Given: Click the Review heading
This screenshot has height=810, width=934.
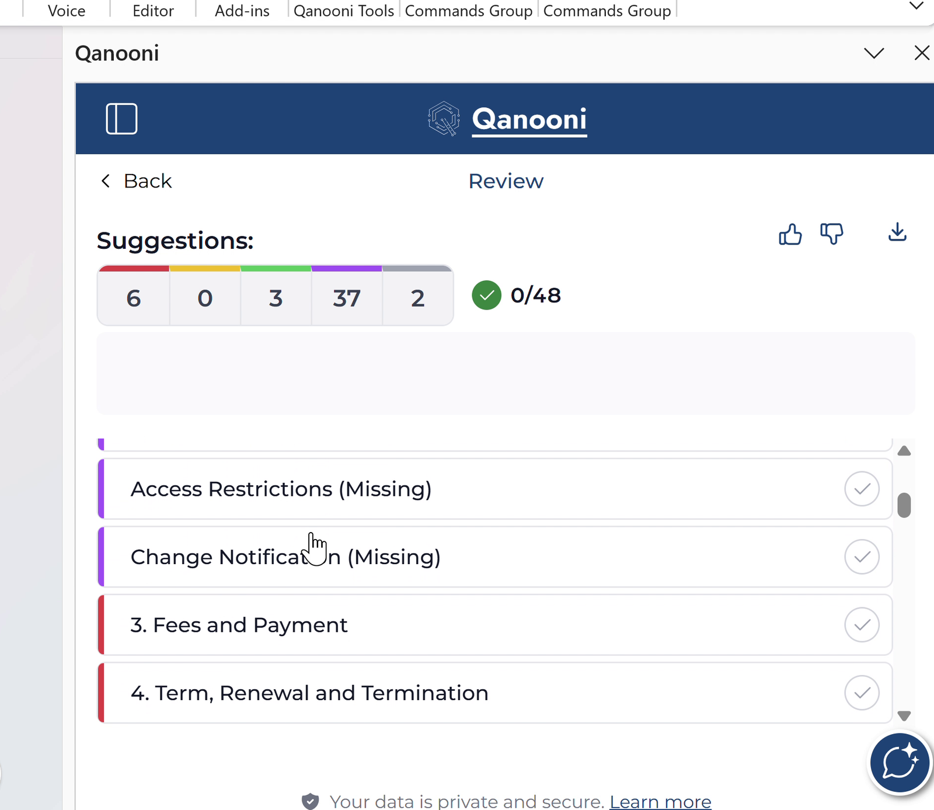Looking at the screenshot, I should (x=506, y=181).
